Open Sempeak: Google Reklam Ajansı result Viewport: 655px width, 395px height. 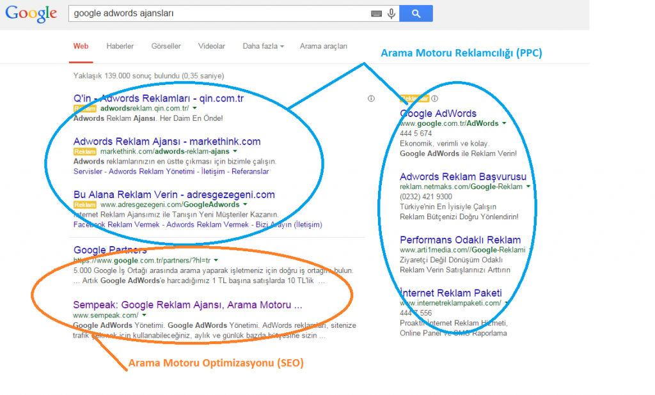coord(187,304)
